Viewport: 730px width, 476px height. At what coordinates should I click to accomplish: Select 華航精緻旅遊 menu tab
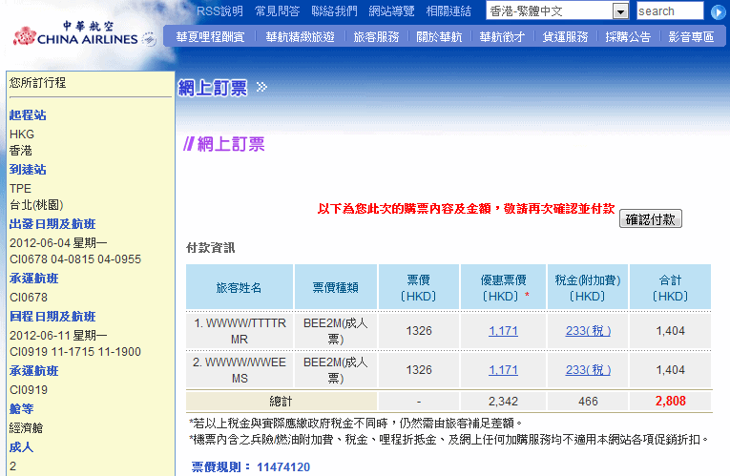(x=300, y=37)
